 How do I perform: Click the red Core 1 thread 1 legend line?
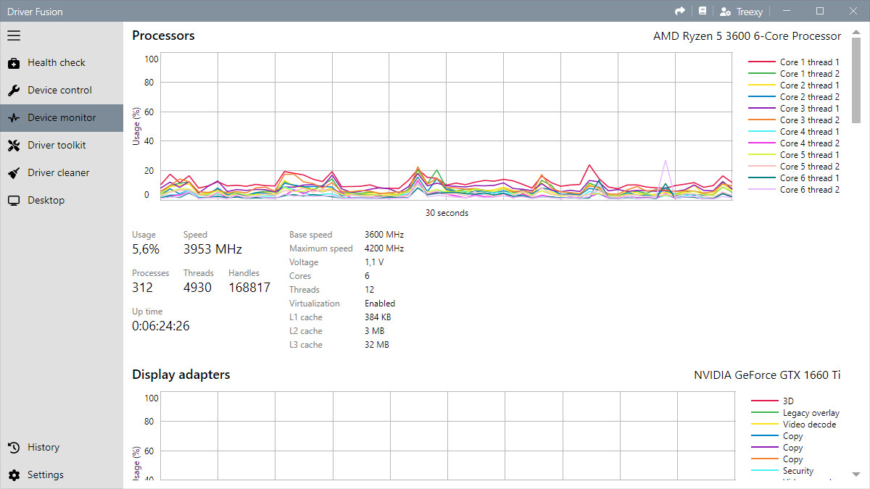pos(762,62)
